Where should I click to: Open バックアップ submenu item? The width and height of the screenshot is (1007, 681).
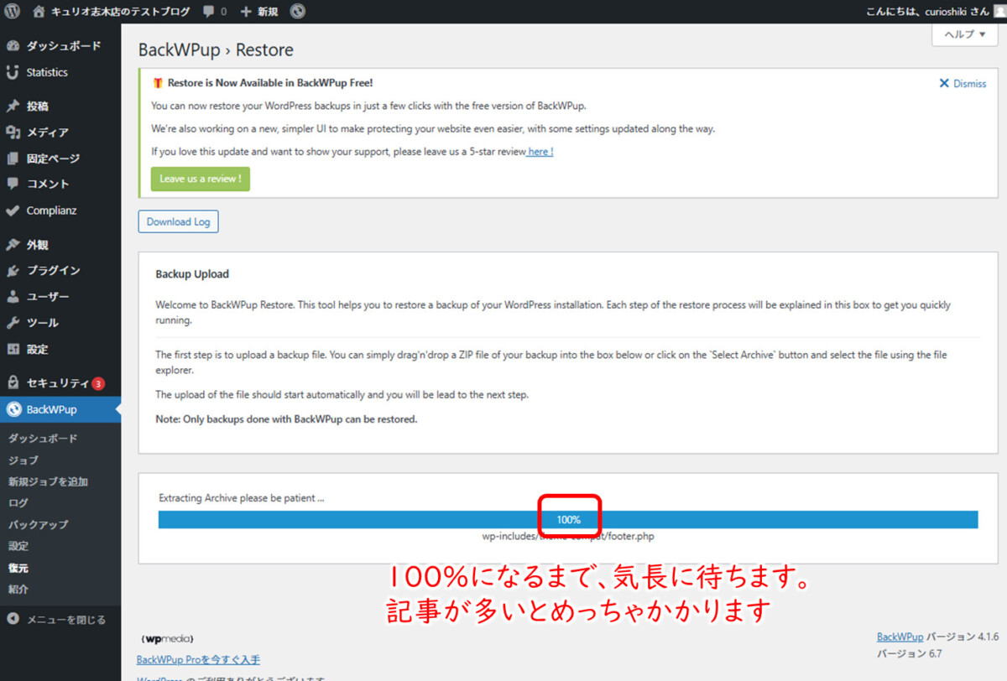[38, 525]
